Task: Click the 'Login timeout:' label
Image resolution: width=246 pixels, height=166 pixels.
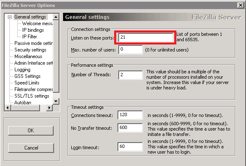Action: (x=85, y=147)
